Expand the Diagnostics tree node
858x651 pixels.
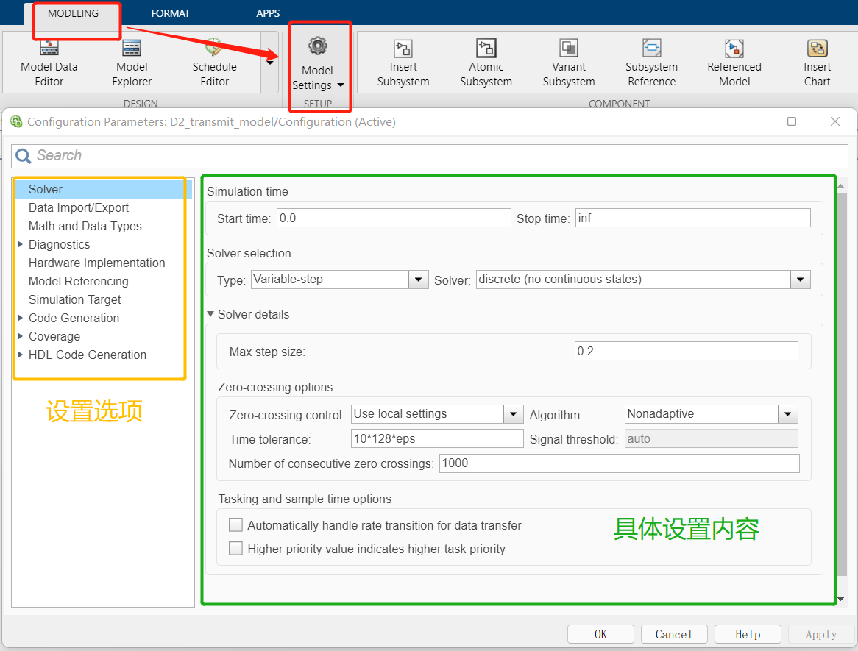(21, 244)
